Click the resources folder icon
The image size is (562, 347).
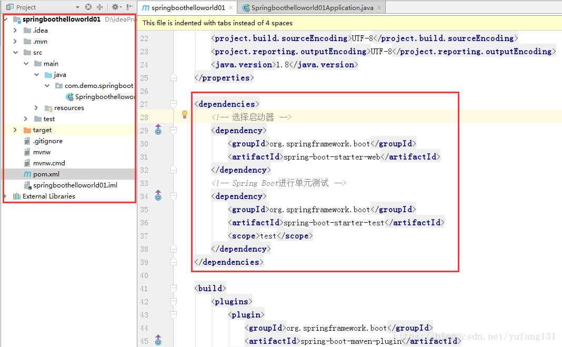[x=48, y=108]
